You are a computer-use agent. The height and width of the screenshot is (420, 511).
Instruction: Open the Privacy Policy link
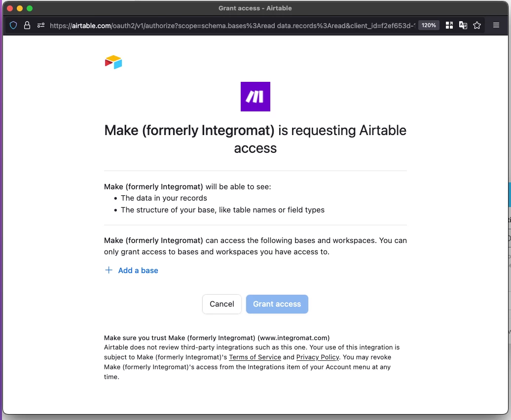(318, 357)
